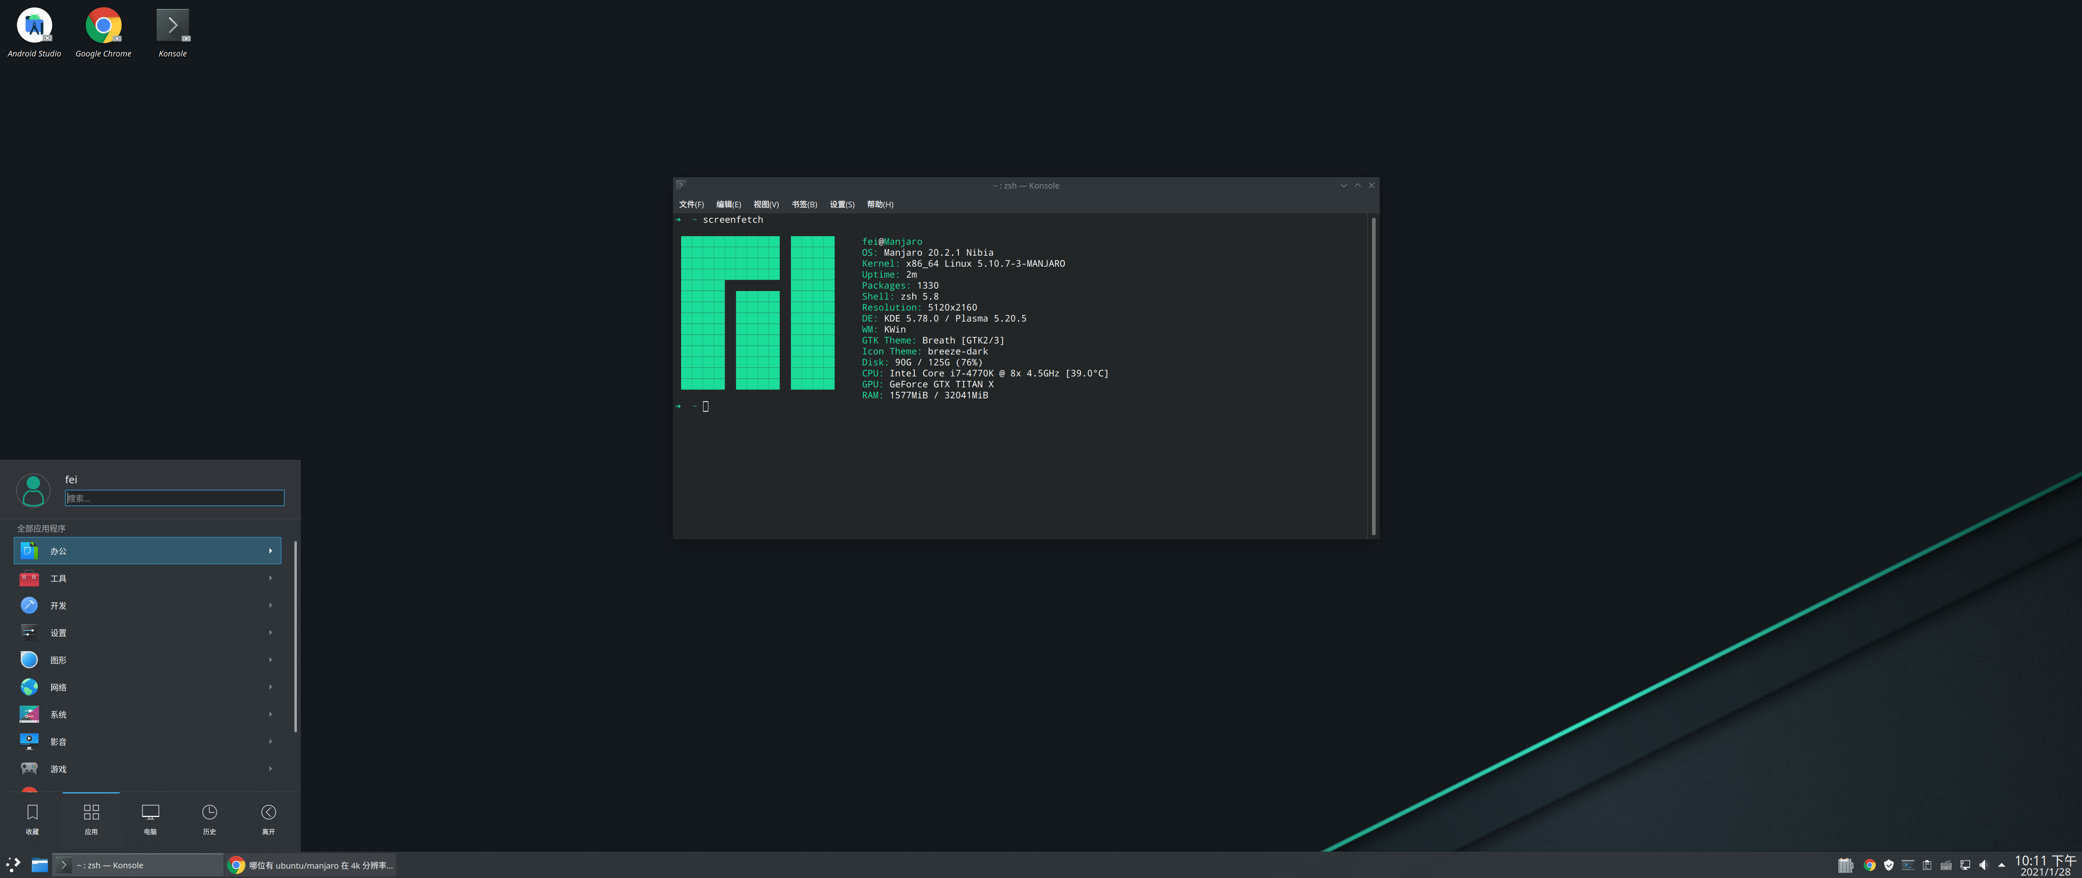Click the 'fei@Manjaro' text in the terminal
2082x878 pixels.
[x=891, y=241]
